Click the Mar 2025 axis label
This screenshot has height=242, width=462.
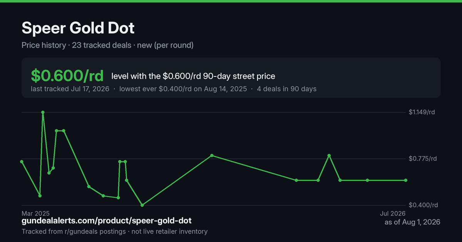click(x=36, y=213)
